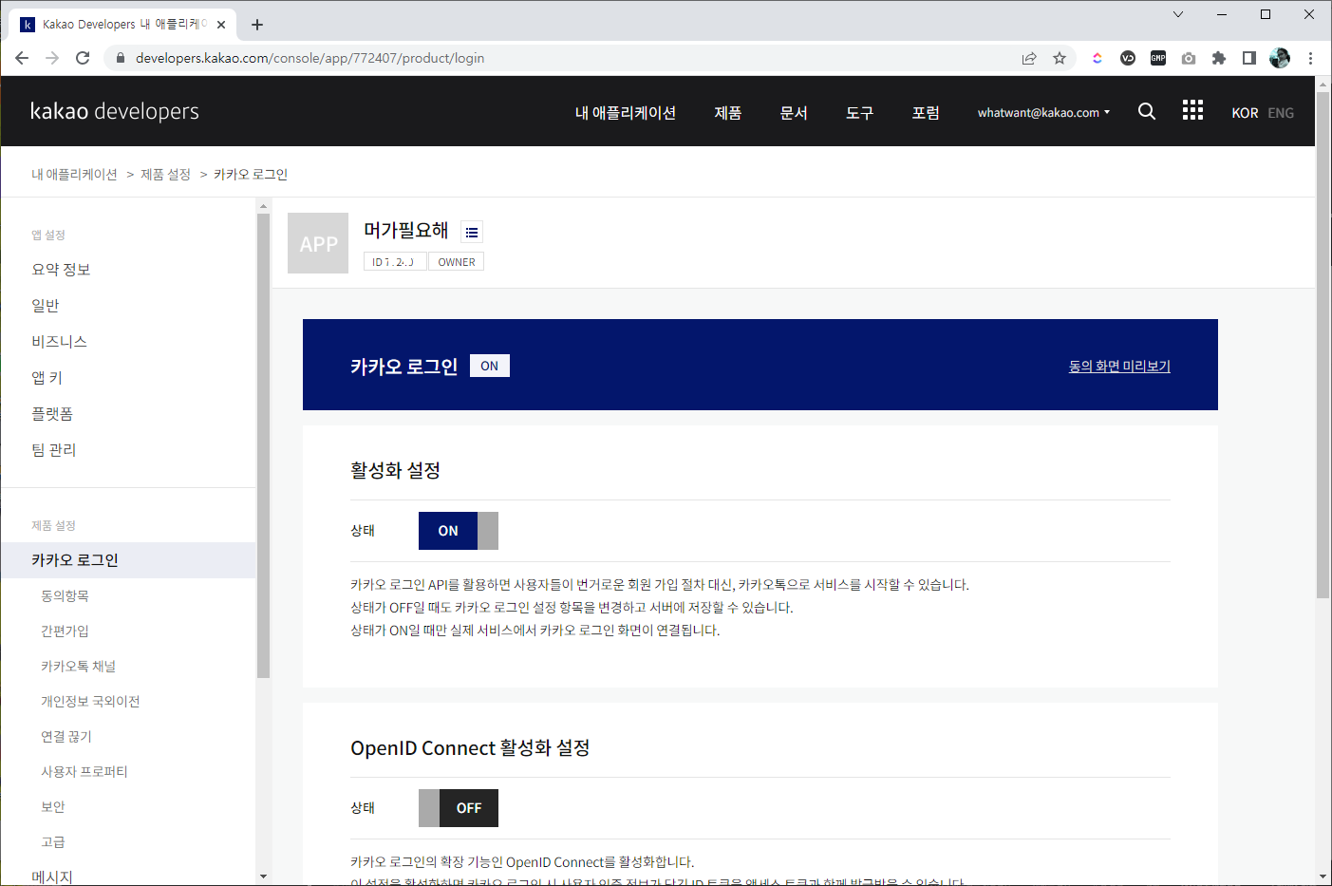Toggle the 카카오 로그인 활성화 ON switch

(x=459, y=531)
